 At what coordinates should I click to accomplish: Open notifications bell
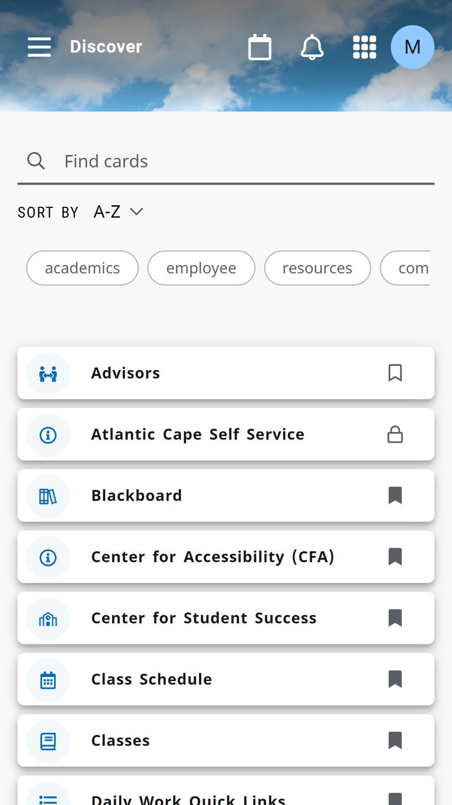pyautogui.click(x=312, y=47)
